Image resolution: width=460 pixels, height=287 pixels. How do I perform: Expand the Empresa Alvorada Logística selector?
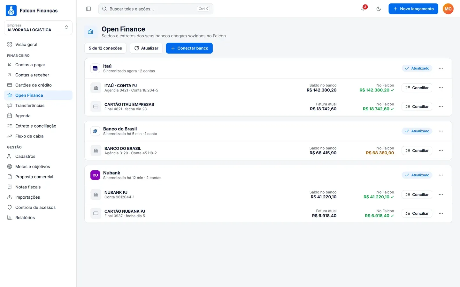coord(38,28)
